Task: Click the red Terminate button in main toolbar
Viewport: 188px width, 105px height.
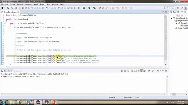Action: [x=23, y=8]
